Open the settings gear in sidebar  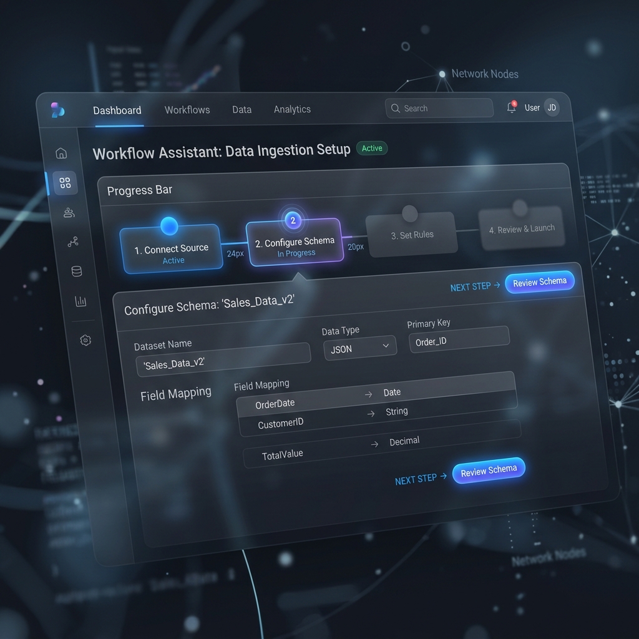tap(85, 340)
